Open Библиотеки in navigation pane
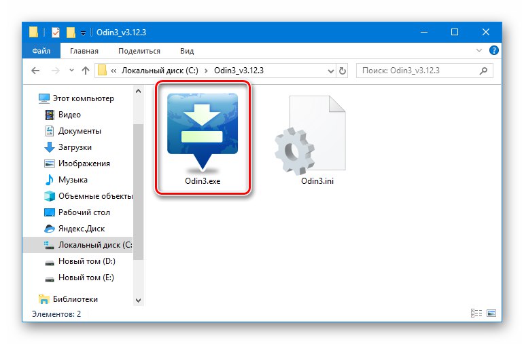Viewport: 524px width, 344px height. point(68,299)
